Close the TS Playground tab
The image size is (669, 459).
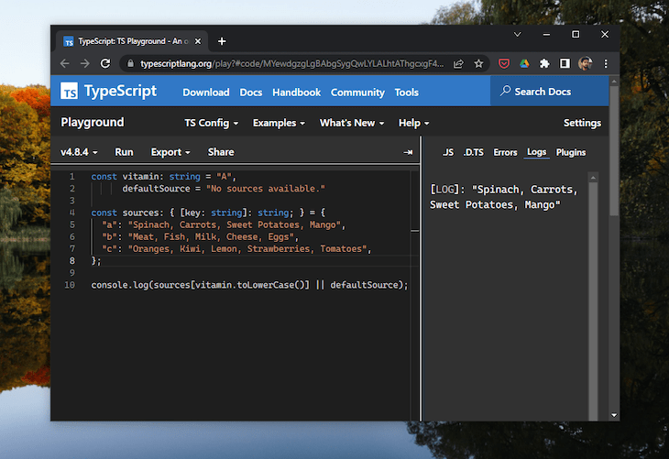coord(198,41)
